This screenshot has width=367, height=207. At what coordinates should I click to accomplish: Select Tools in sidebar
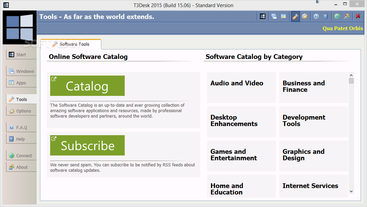21,99
